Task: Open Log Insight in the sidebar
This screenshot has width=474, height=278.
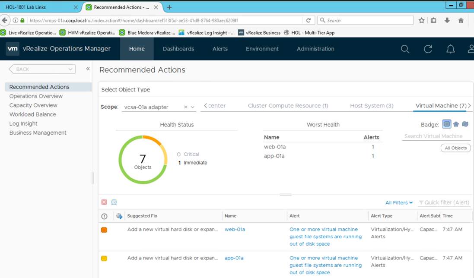Action: 23,123
